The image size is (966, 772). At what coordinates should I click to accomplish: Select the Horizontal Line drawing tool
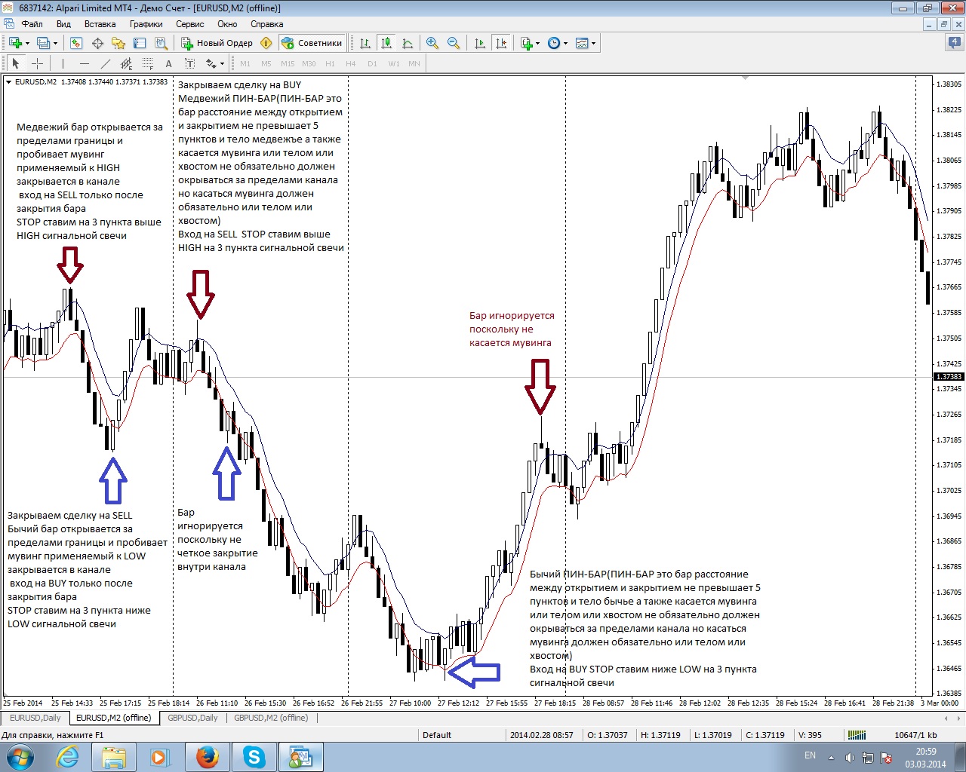pos(84,63)
